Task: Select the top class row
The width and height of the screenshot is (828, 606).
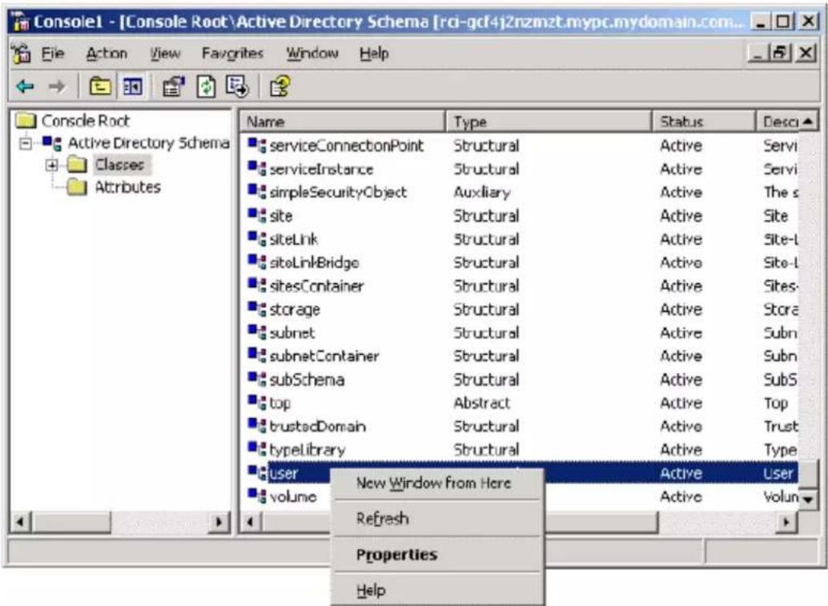Action: click(519, 403)
